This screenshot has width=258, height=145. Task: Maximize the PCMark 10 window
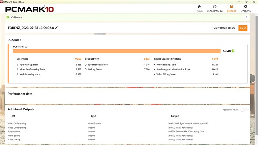246,2
